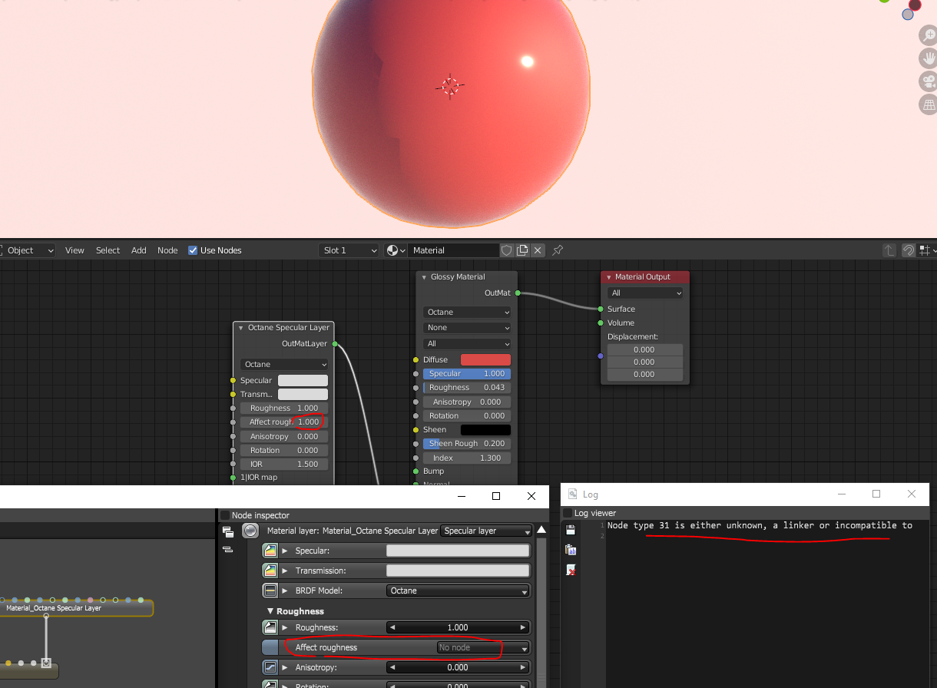
Task: Click the copy-to-clipboard icon in Log viewer
Action: (571, 550)
